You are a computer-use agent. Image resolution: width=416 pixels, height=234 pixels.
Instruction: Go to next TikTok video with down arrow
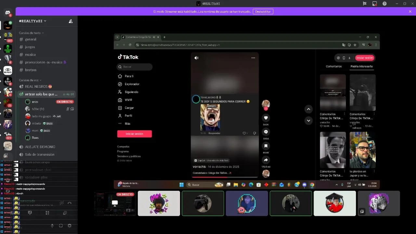pos(308,121)
